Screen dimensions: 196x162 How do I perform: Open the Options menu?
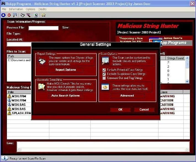[x=30, y=9]
